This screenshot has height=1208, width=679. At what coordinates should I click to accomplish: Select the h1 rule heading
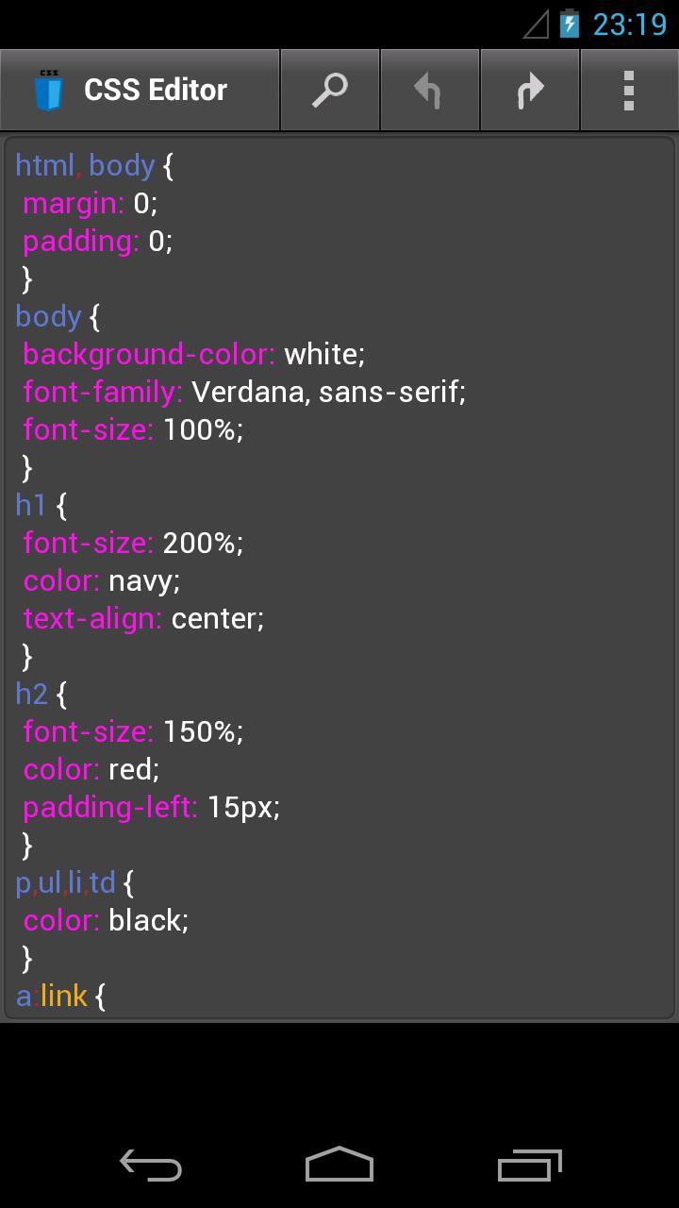[29, 505]
